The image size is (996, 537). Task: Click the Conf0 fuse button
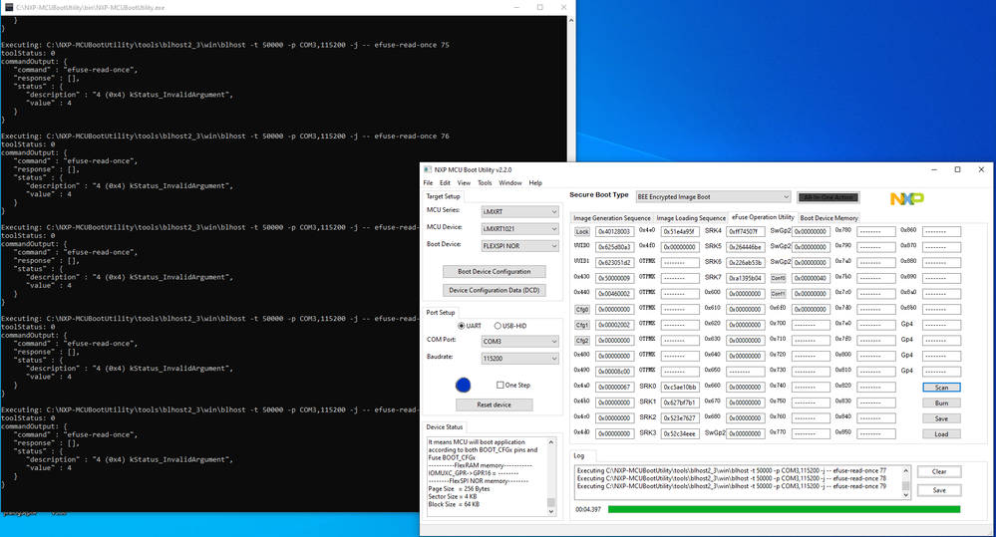pyautogui.click(x=778, y=278)
